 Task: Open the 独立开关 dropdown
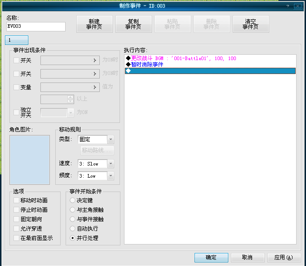tap(71, 113)
